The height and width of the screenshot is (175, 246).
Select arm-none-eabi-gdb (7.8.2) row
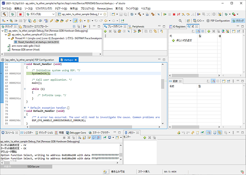(26, 46)
